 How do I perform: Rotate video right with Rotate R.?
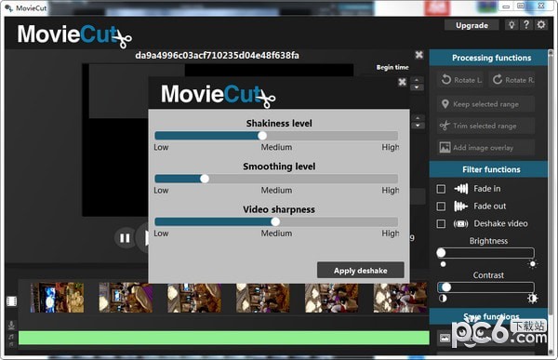512,80
